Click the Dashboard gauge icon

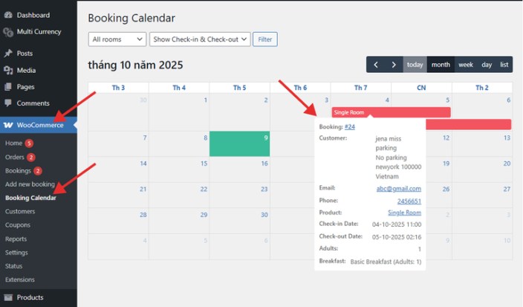pyautogui.click(x=8, y=15)
